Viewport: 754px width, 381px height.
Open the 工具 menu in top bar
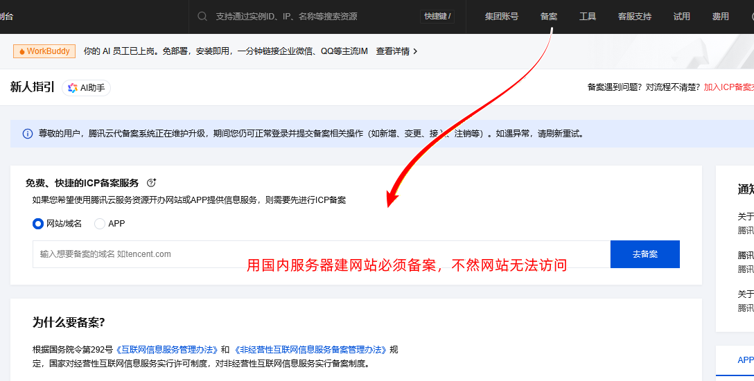[588, 16]
